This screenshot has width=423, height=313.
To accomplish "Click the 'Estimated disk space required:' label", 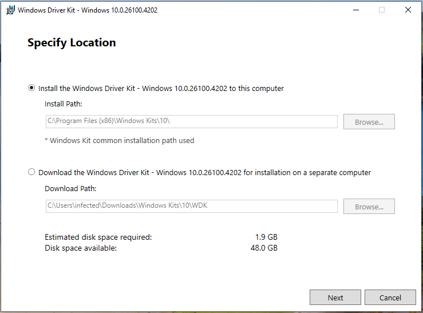I will [98, 237].
